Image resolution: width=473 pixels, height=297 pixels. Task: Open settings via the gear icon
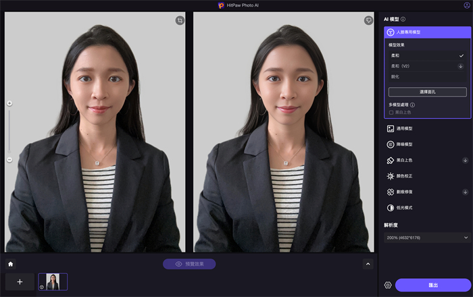(388, 285)
